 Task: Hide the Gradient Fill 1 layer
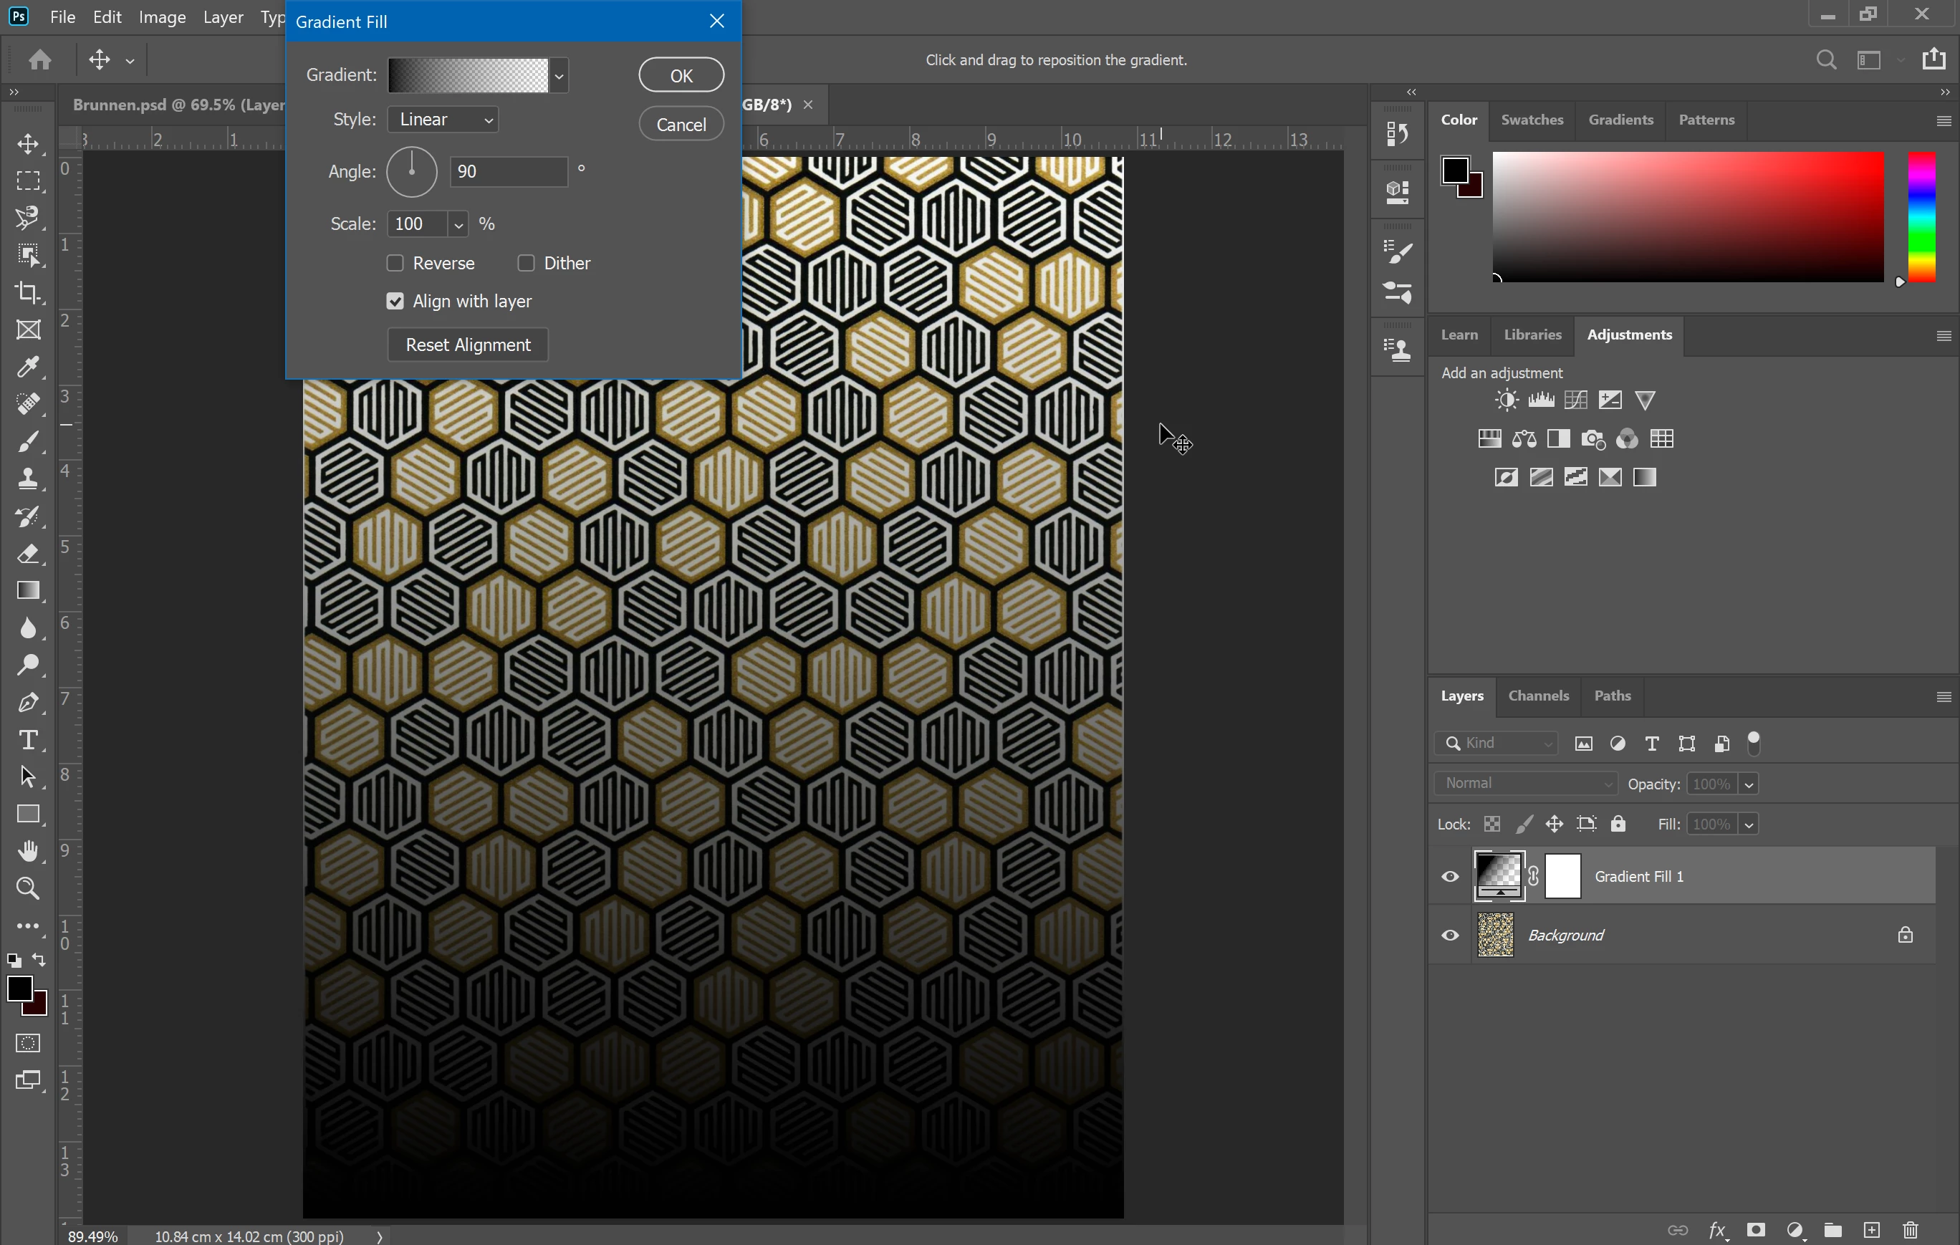tap(1450, 876)
